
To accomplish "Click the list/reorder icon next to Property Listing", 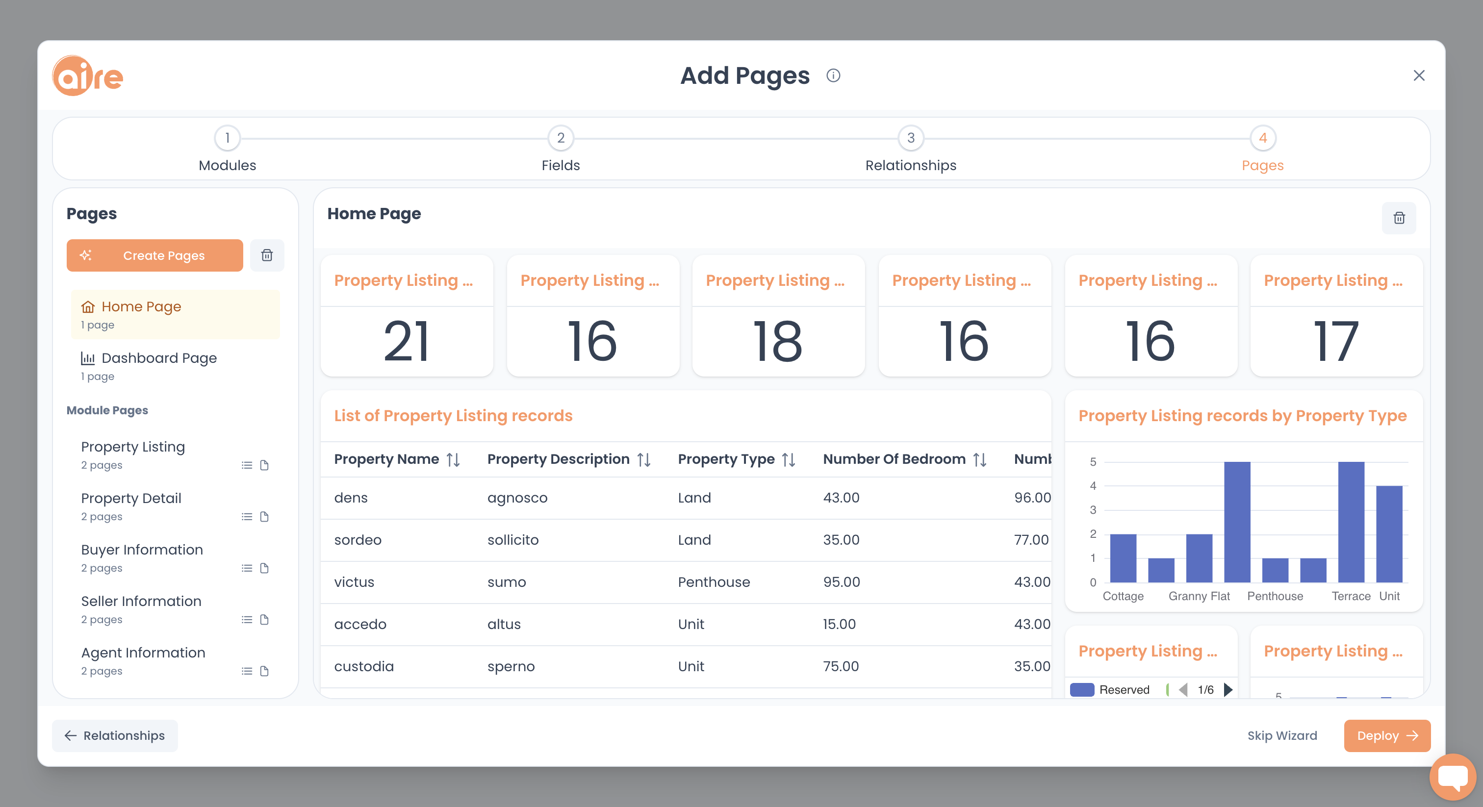I will click(248, 465).
